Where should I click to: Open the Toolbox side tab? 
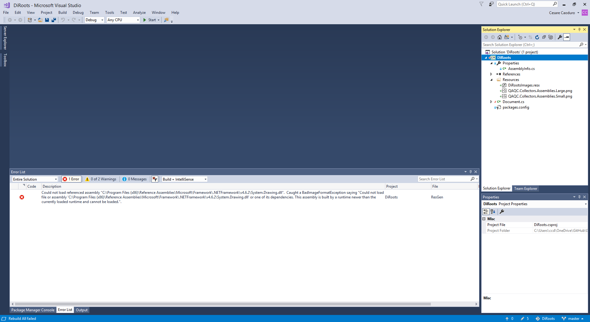tap(5, 60)
